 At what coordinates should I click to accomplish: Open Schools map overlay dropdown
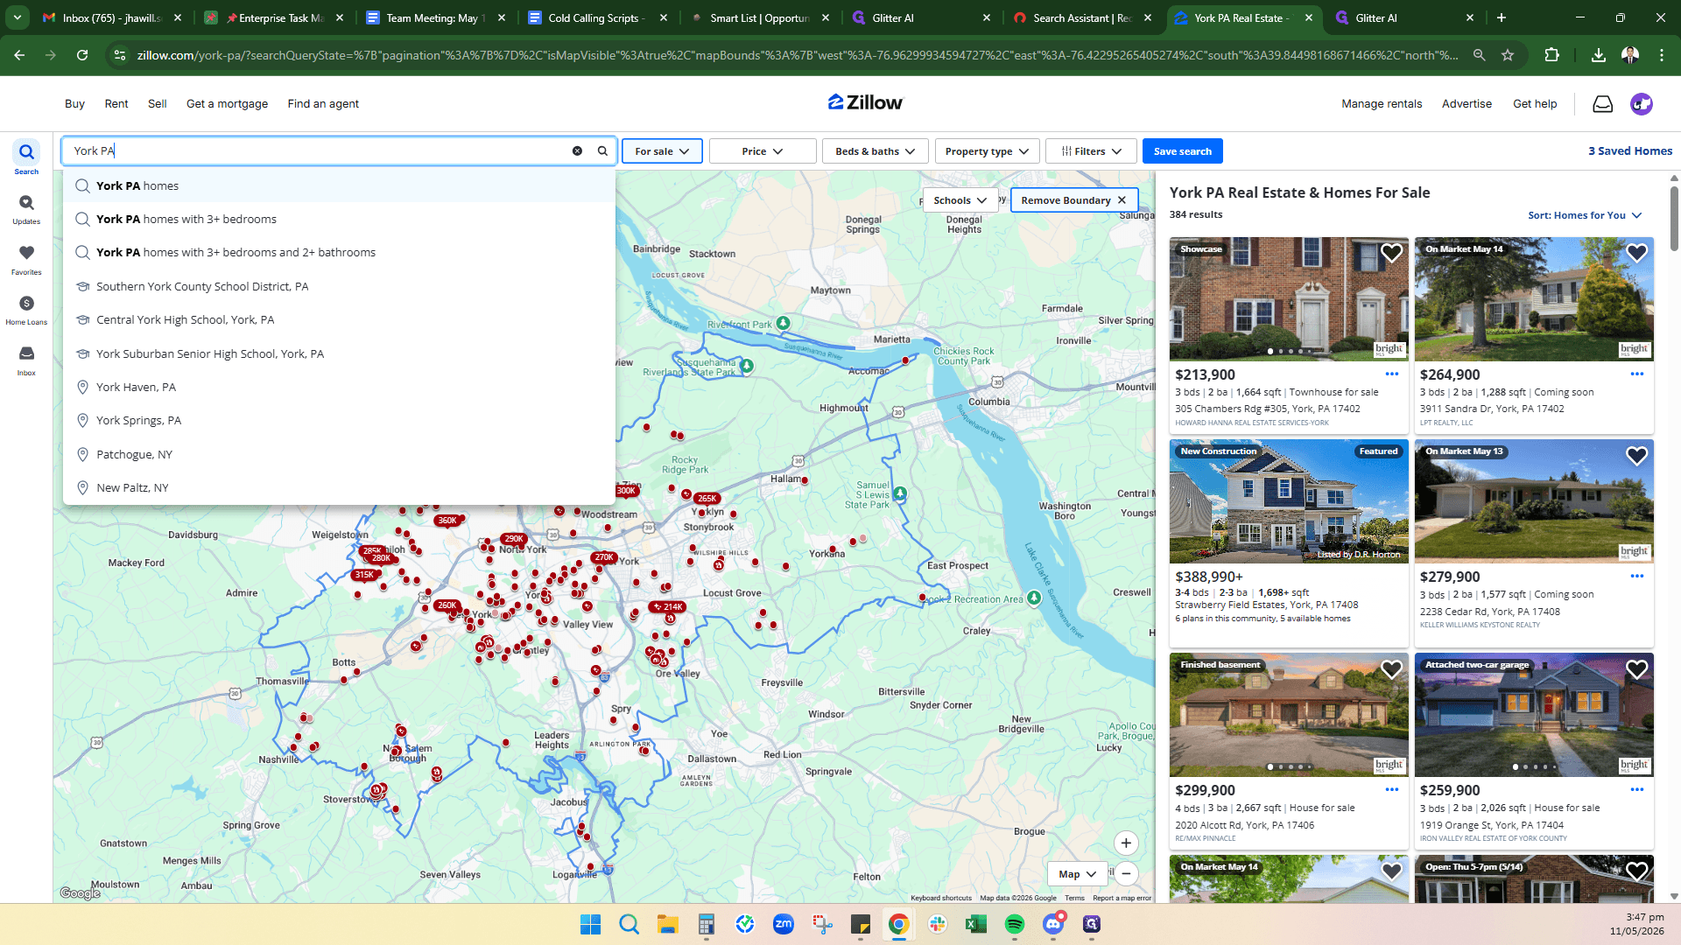[x=960, y=200]
